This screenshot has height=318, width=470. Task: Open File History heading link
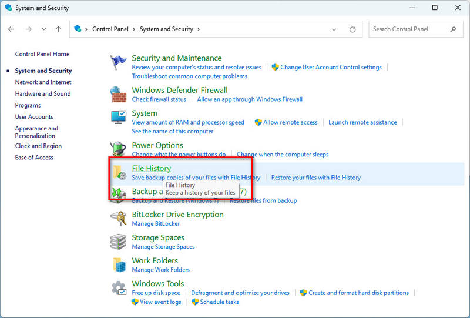point(152,168)
